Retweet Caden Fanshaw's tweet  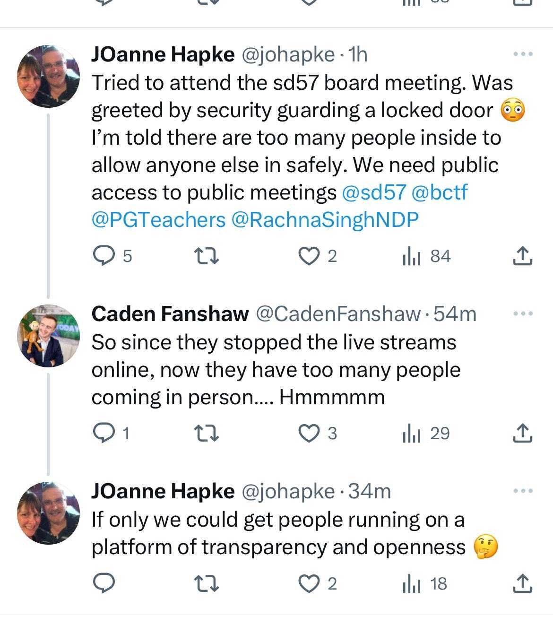[207, 433]
